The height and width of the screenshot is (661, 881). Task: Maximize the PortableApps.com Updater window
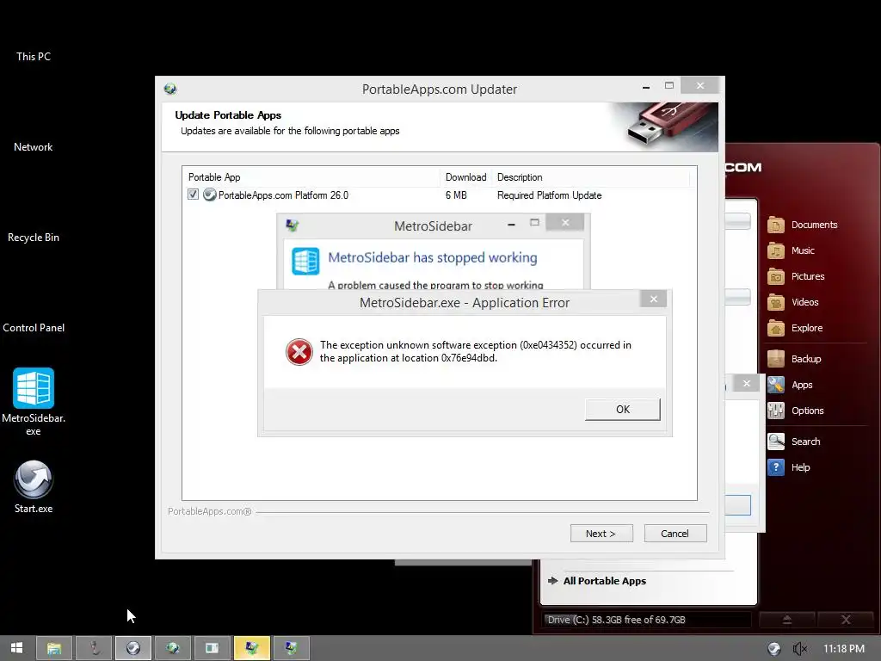point(668,85)
